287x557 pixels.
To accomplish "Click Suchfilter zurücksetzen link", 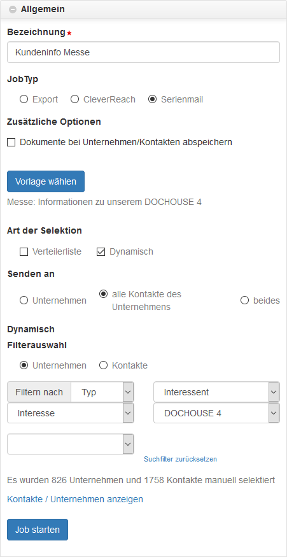I will coord(181,459).
